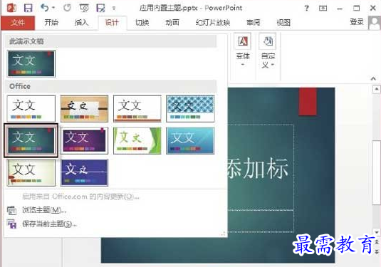Click the slide subtitle placeholder box
This screenshot has width=381, height=267.
coord(261,221)
